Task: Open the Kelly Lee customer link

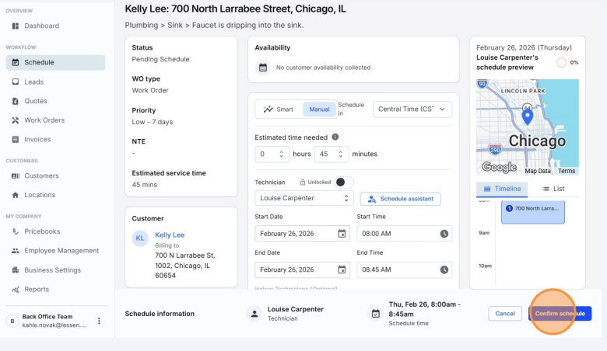Action: (170, 235)
